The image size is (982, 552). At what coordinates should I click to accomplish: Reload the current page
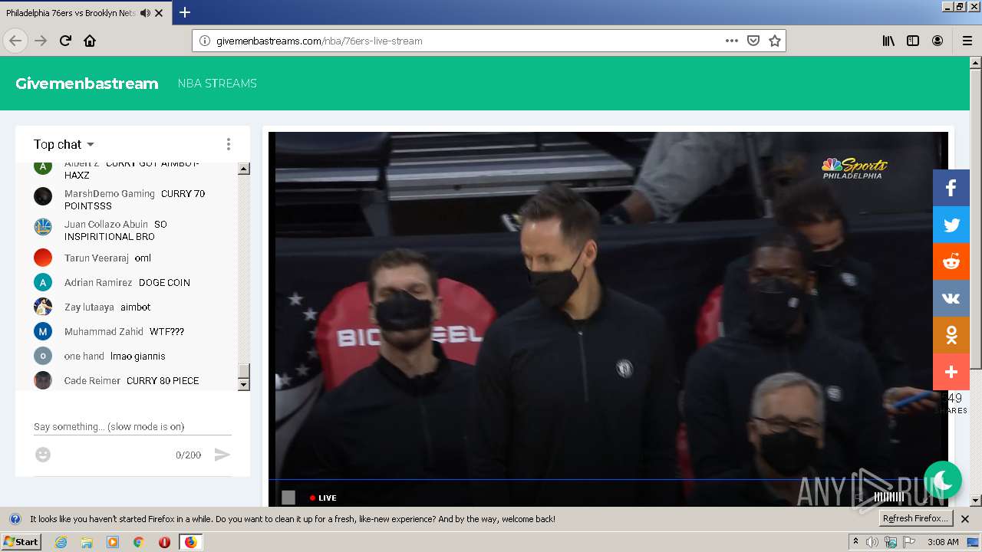pyautogui.click(x=66, y=41)
